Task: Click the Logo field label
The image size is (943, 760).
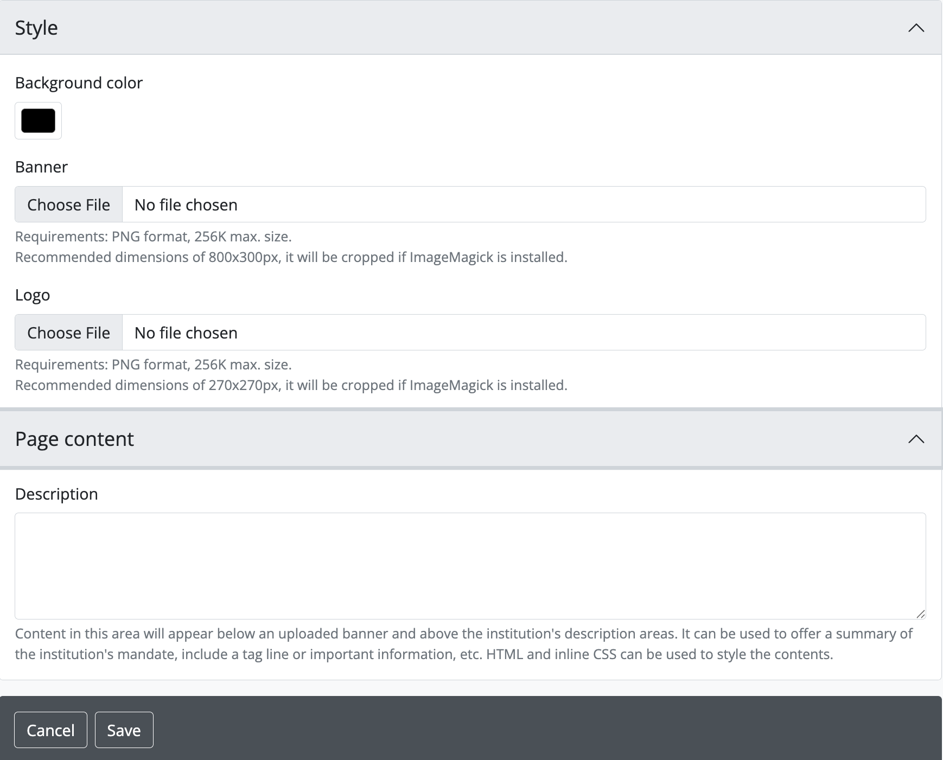Action: pyautogui.click(x=33, y=295)
